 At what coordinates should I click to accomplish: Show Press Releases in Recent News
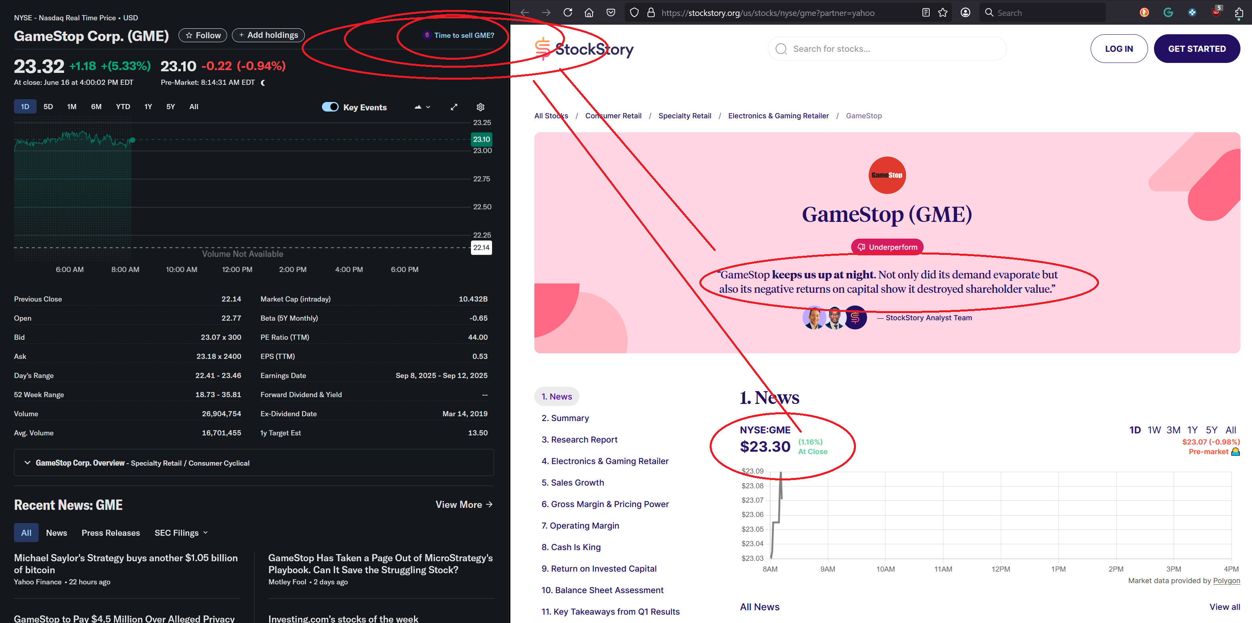tap(111, 533)
